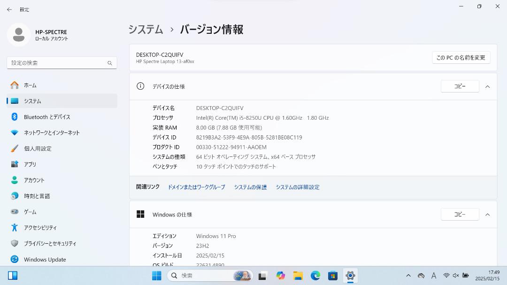The width and height of the screenshot is (507, 285).
Task: Launch Copilot from the taskbar
Action: pos(280,276)
